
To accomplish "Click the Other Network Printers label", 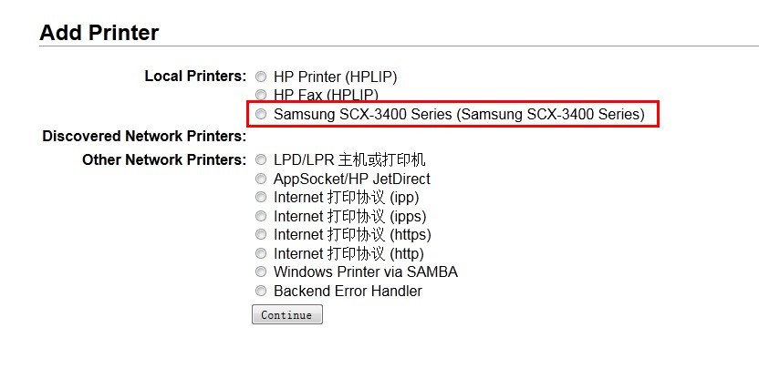I will (x=164, y=160).
